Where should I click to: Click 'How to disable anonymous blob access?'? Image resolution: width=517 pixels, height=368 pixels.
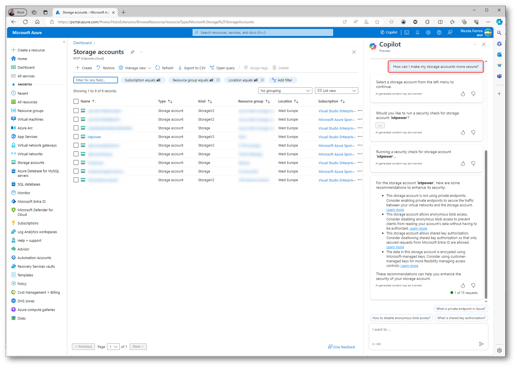pos(401,318)
